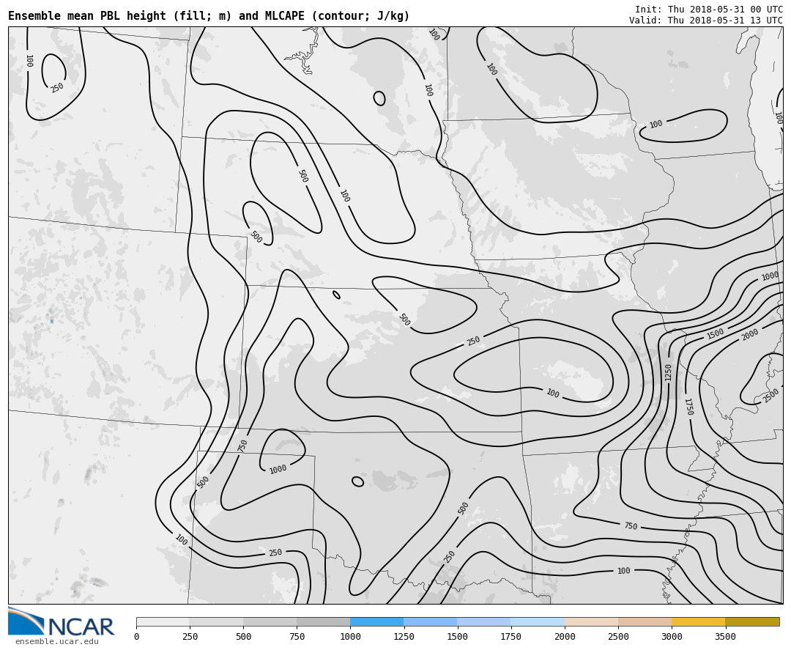Screen dimensions: 791x650
Task: Pick the dark gold colorbar segment above 3500
Action: [x=752, y=621]
